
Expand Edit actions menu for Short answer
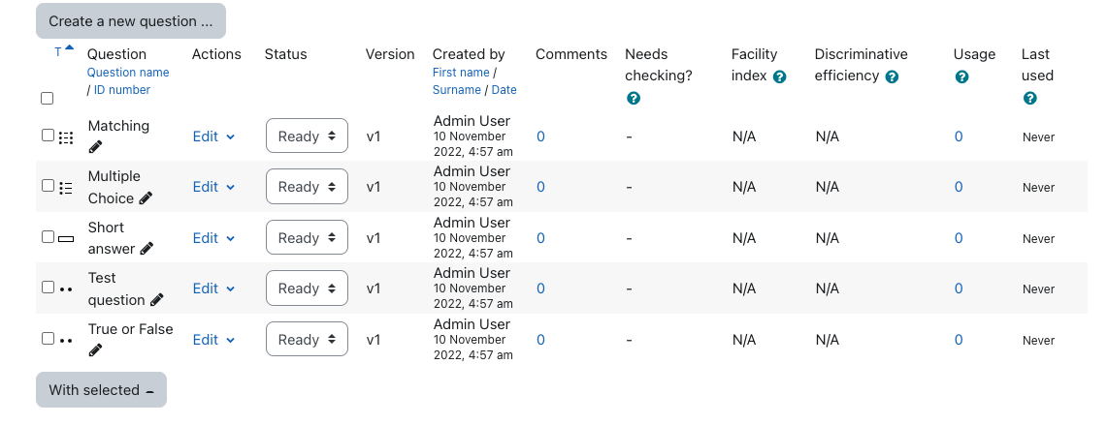pyautogui.click(x=213, y=238)
